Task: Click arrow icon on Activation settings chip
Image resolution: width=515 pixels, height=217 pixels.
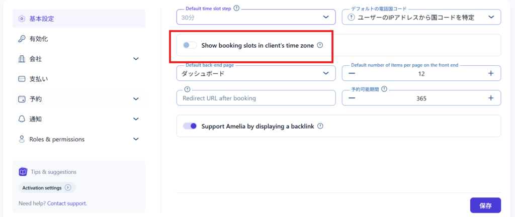Action: (68, 188)
